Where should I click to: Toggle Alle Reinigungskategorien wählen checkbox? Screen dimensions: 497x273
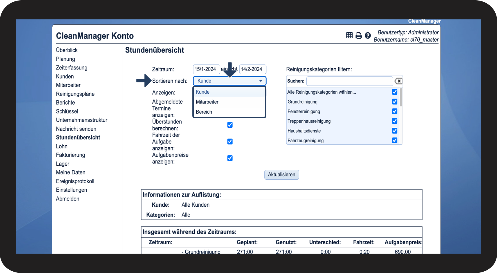395,92
